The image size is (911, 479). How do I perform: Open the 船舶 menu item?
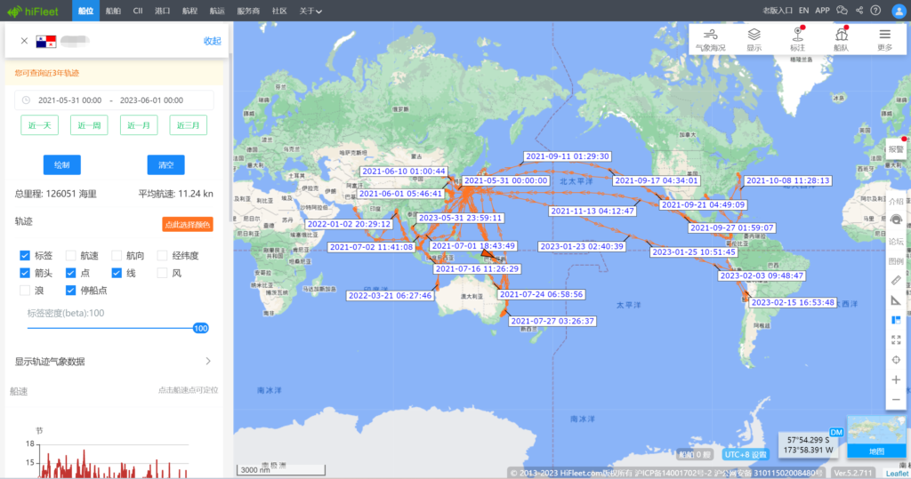113,11
